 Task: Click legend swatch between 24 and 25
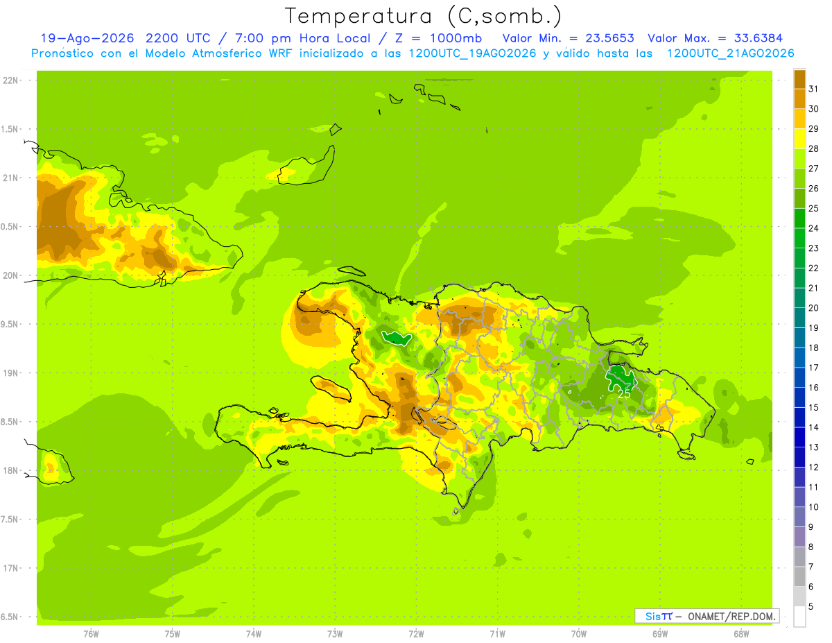[799, 218]
